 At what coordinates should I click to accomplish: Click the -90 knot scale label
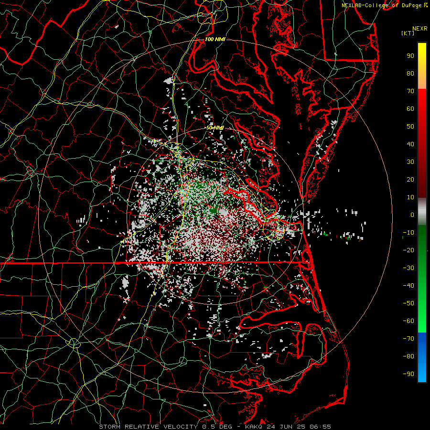pos(408,374)
